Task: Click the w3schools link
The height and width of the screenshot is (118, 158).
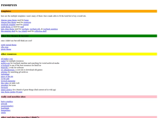Action: (x=5, y=65)
